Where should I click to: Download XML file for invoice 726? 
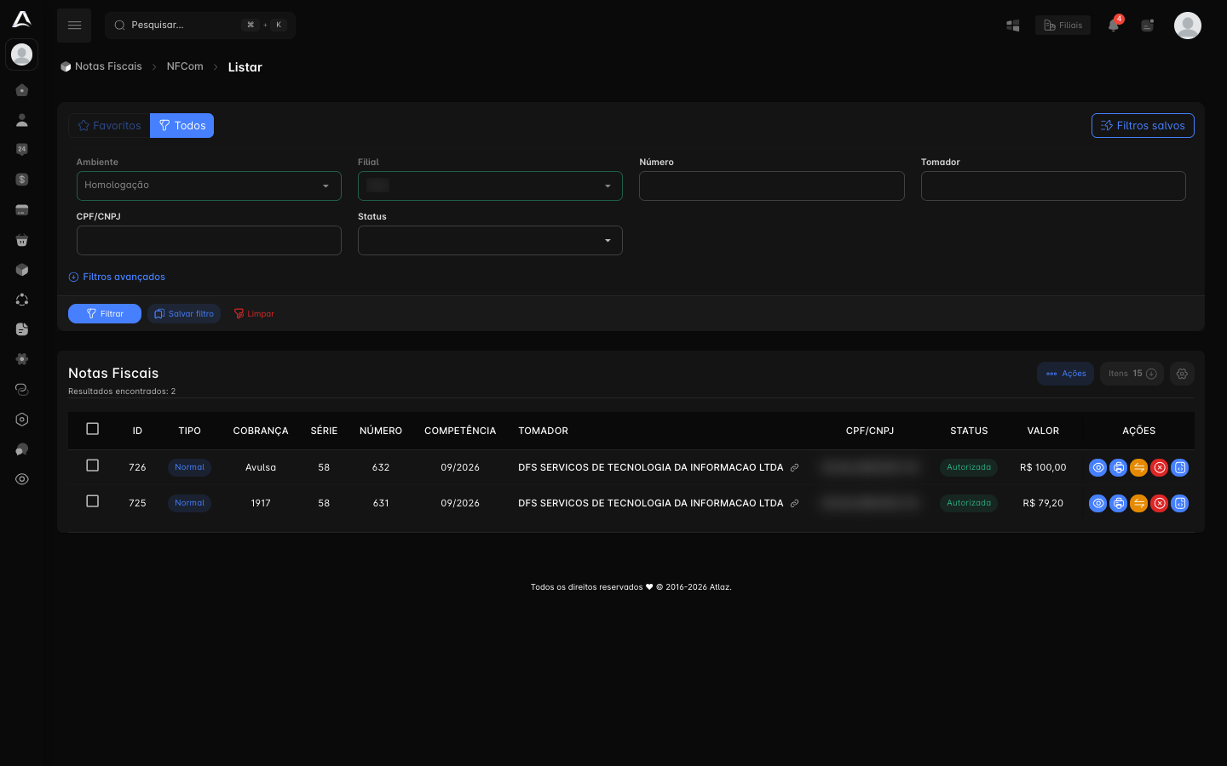[x=1179, y=467]
